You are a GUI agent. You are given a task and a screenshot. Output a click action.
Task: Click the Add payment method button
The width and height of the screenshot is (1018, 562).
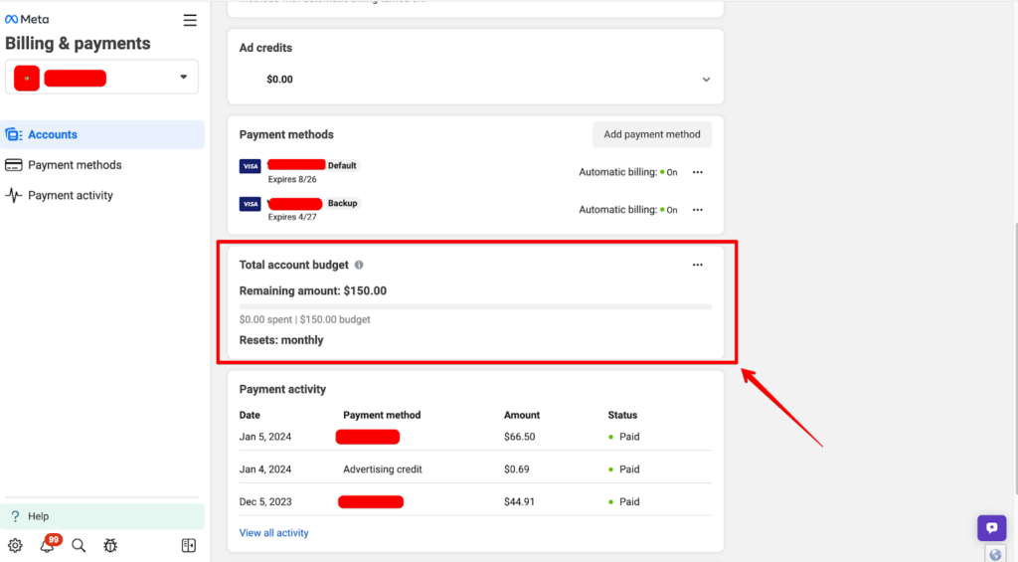pyautogui.click(x=652, y=134)
